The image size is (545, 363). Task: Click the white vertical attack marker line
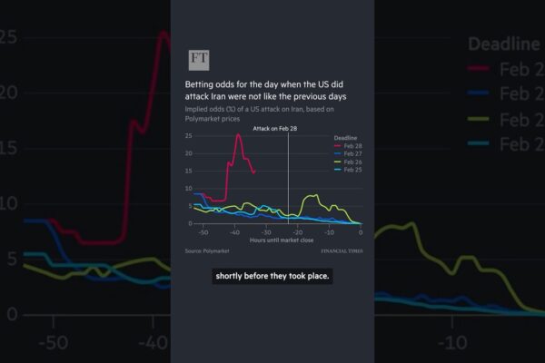pyautogui.click(x=288, y=181)
